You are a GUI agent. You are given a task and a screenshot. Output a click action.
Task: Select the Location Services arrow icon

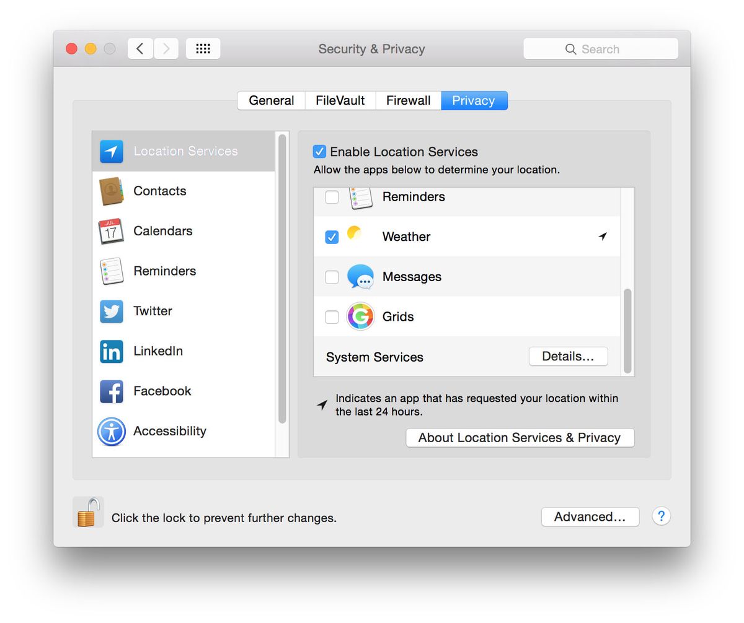pyautogui.click(x=112, y=150)
